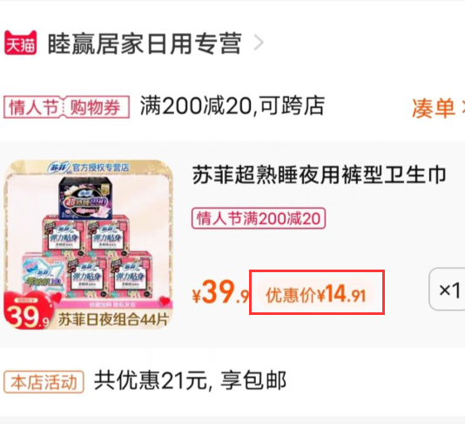Tap the dark 超熟睡 pack in the image
Image resolution: width=465 pixels, height=424 pixels.
tap(85, 198)
